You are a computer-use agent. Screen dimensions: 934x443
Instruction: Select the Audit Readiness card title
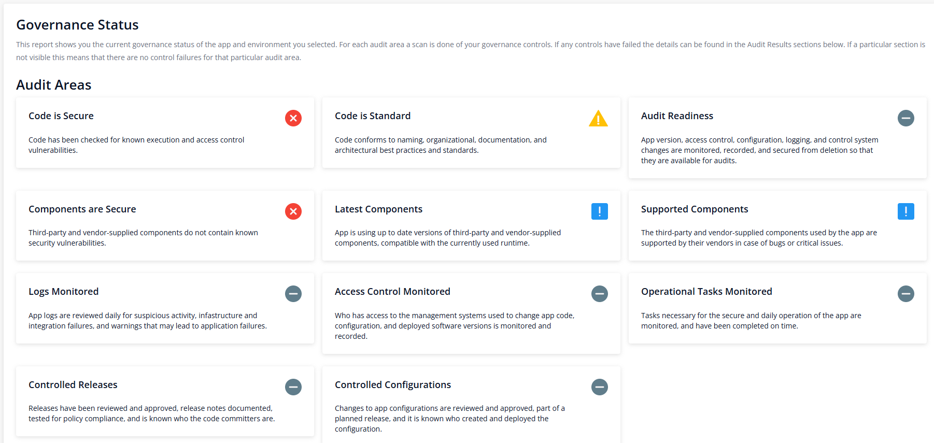coord(677,116)
